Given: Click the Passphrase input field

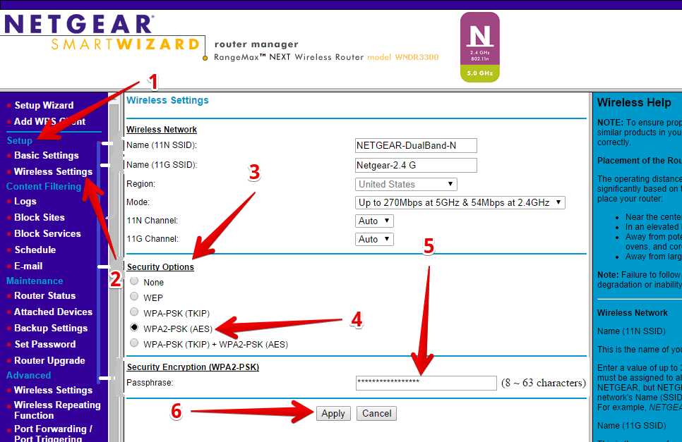Looking at the screenshot, I should click(x=426, y=383).
